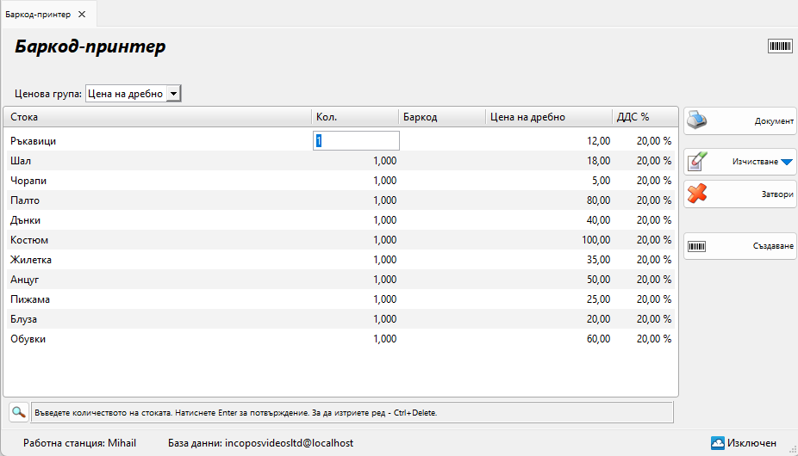Expand the Изчистване blue arrow menu

[786, 162]
